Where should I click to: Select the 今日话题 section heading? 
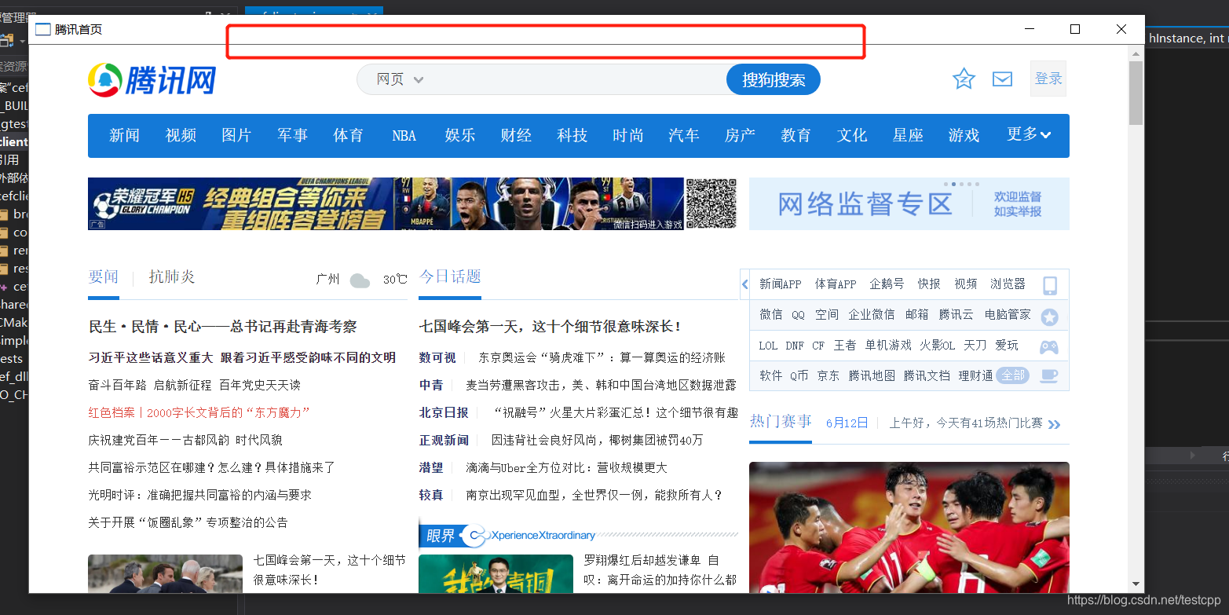coord(450,276)
